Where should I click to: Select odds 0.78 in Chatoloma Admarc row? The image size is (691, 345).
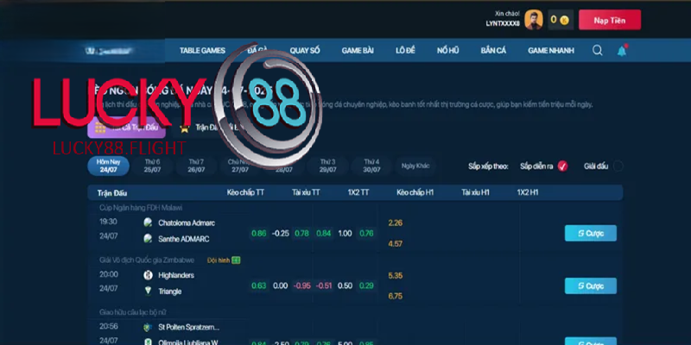click(301, 233)
